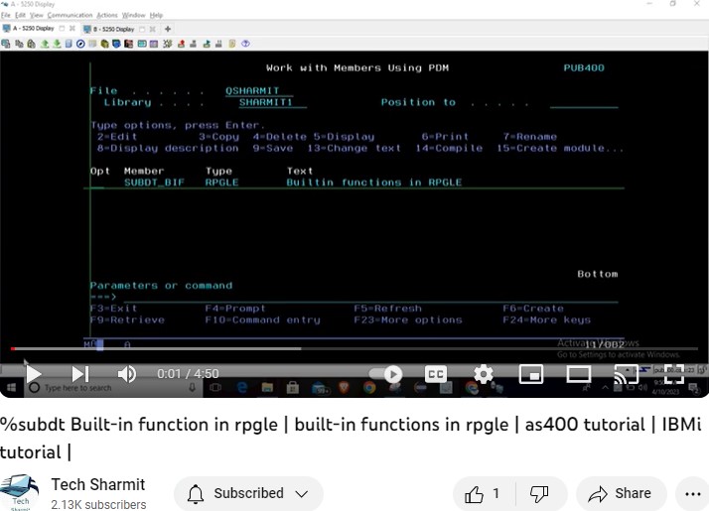Enter fullscreen video mode
709x511 pixels.
coord(673,374)
